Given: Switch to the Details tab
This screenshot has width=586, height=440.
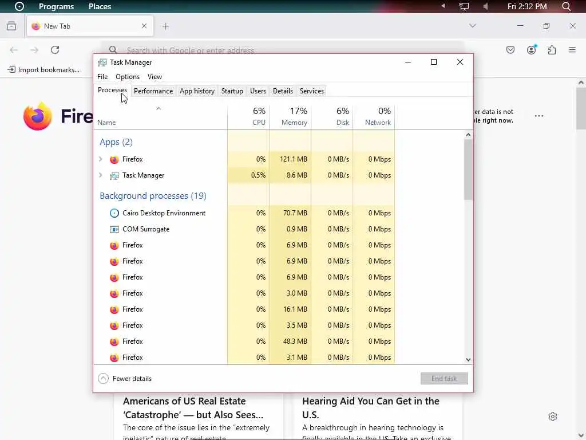Looking at the screenshot, I should pos(283,91).
